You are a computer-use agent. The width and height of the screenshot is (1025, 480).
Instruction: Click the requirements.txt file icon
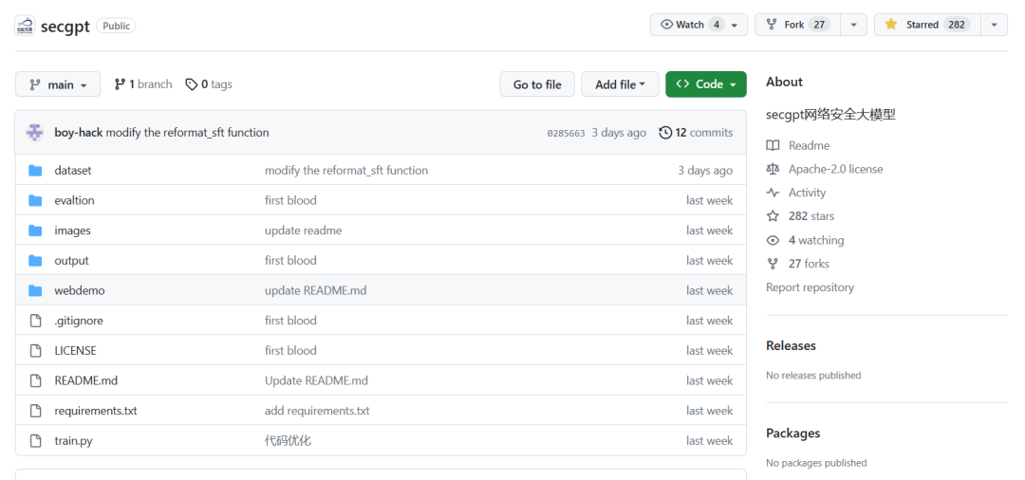(35, 411)
